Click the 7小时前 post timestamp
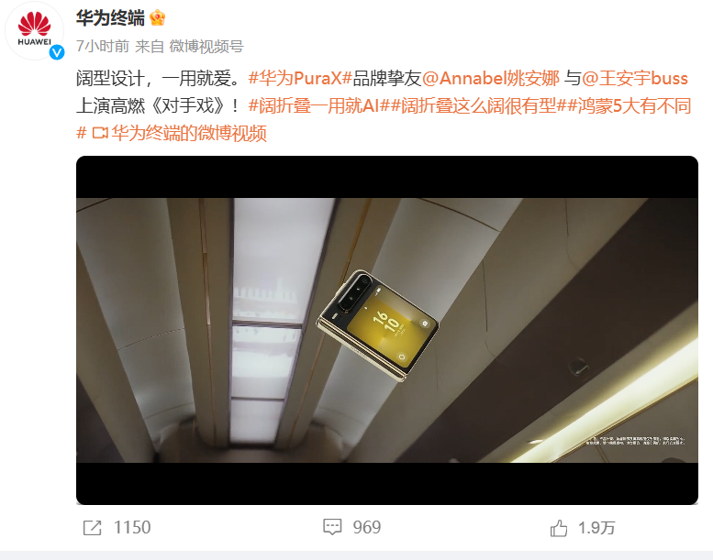 103,47
